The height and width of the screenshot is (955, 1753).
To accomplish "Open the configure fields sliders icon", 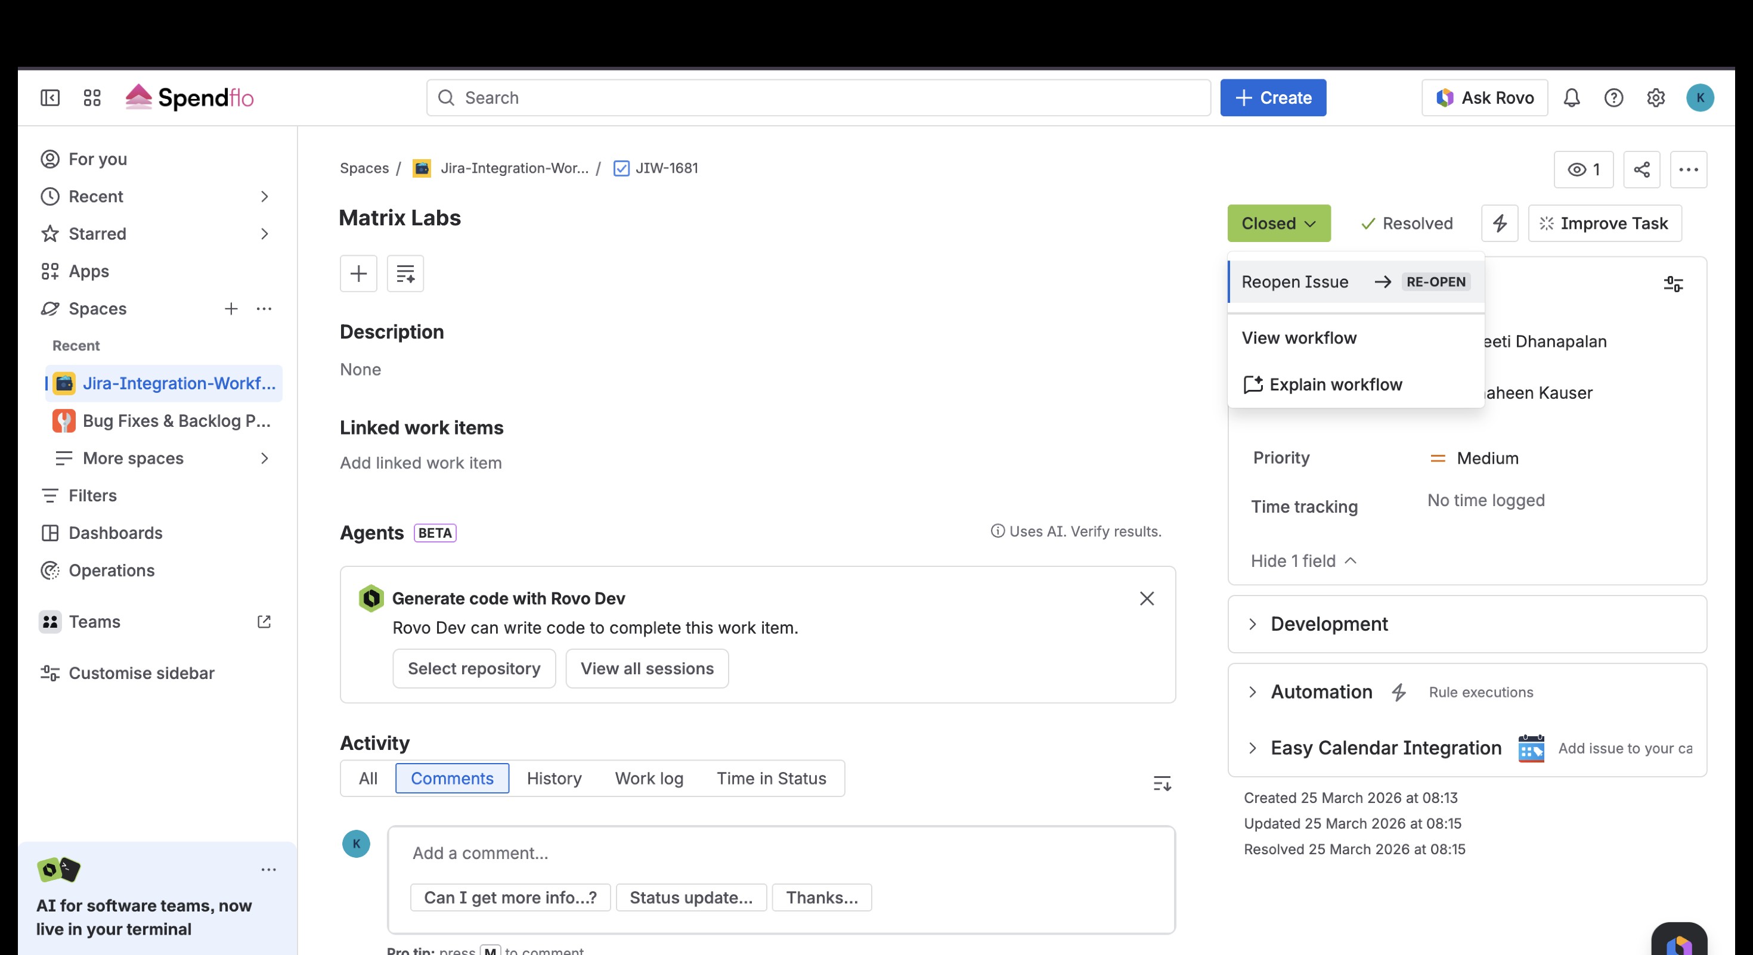I will tap(1673, 284).
